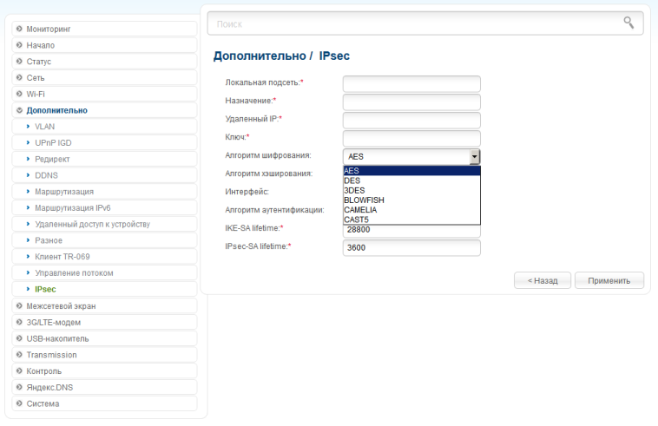Expand the Transmission section

104,355
